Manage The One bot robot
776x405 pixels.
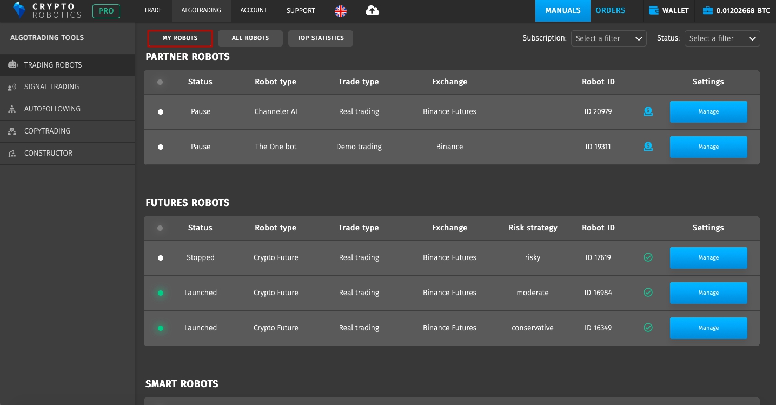[708, 147]
